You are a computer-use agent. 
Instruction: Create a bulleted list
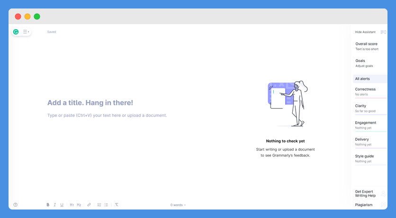[106, 205]
